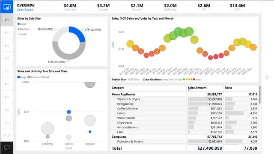Select the $2.1M France card

tap(137, 7)
